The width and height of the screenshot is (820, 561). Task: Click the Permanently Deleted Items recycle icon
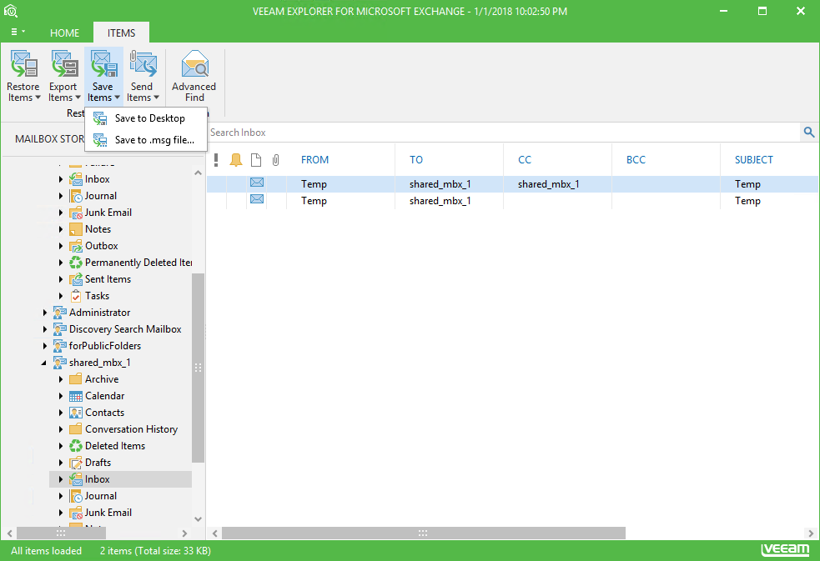76,263
